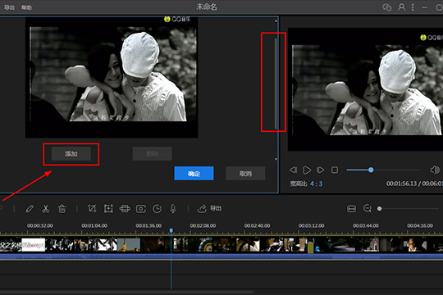
Task: Stop the preview playback
Action: click(x=335, y=170)
